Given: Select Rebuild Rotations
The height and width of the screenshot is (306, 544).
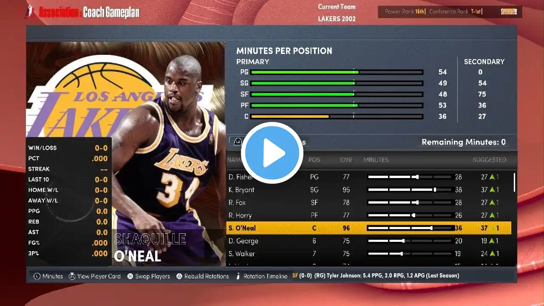Looking at the screenshot, I should tap(207, 276).
